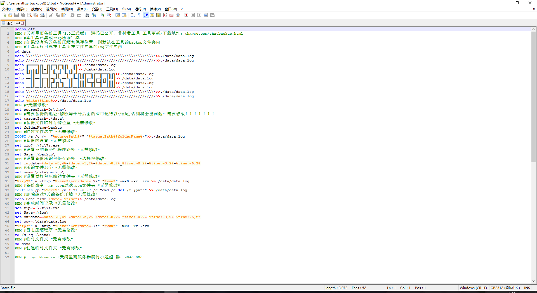This screenshot has height=293, width=537.
Task: Open the ? help menu
Action: pyautogui.click(x=182, y=9)
